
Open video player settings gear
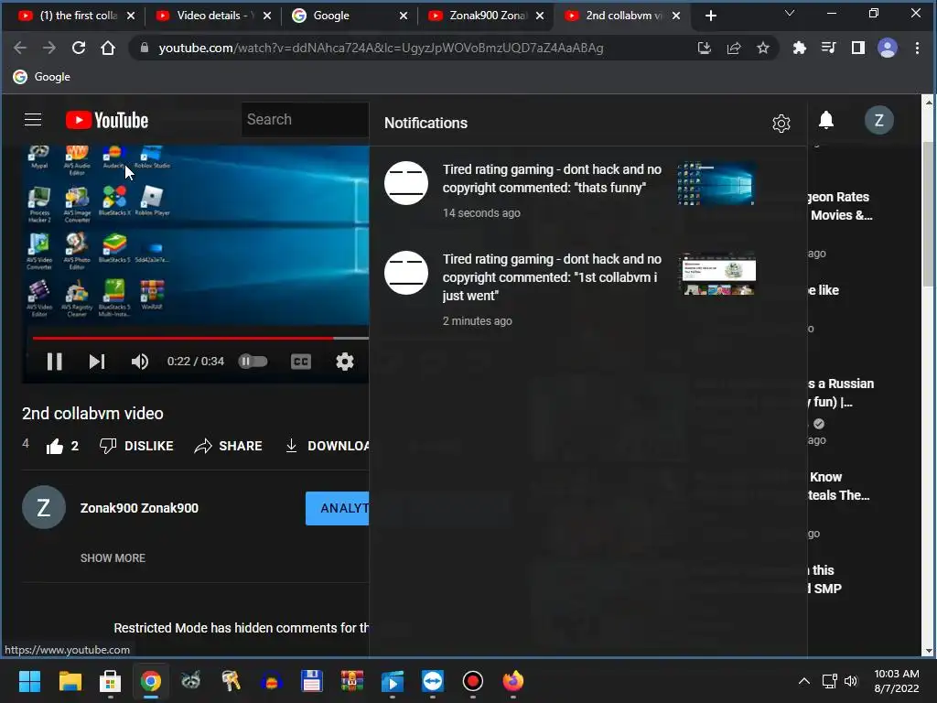pos(345,361)
